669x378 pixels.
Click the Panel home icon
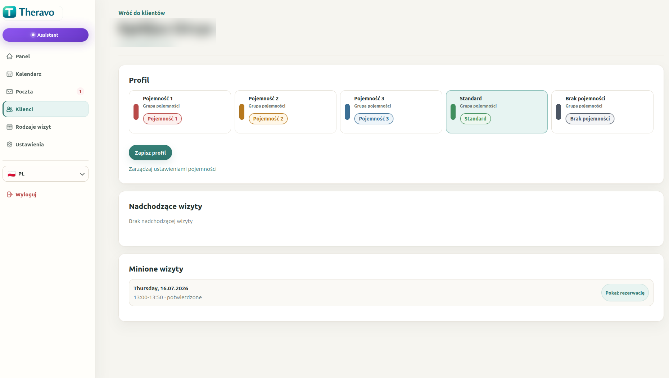point(10,56)
